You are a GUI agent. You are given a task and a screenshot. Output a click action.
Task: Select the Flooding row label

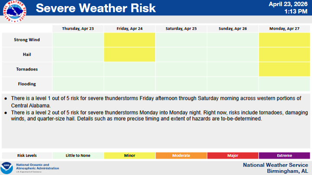[x=27, y=84]
